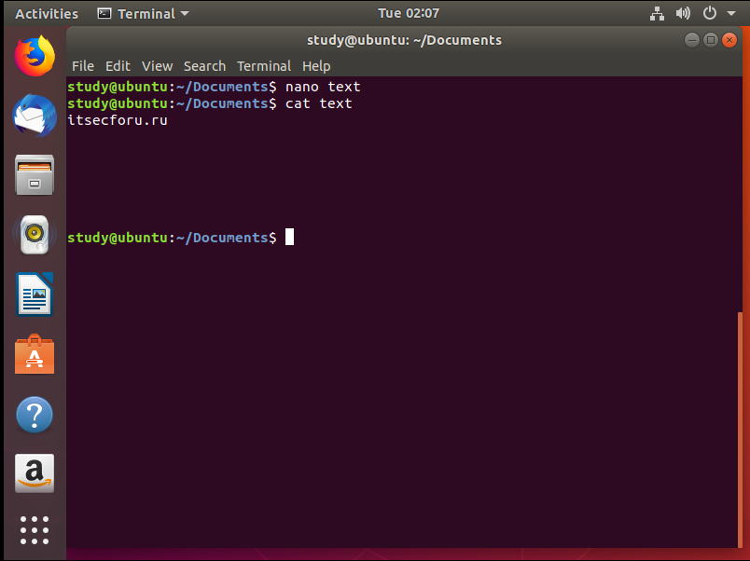Open LibreOffice Writer from the dock

pos(35,295)
